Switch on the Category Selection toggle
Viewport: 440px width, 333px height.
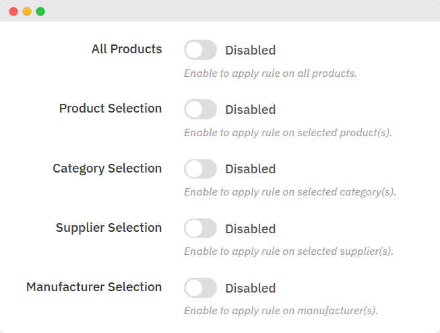coord(200,169)
